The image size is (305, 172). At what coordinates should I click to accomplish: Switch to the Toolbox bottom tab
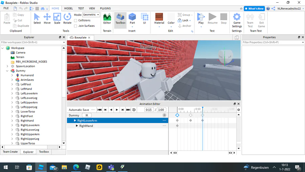44,152
